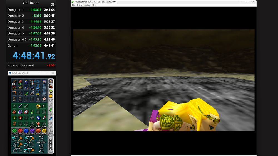This screenshot has height=156, width=278.
Task: Open the System menu in Project64
Action: coord(80,5)
